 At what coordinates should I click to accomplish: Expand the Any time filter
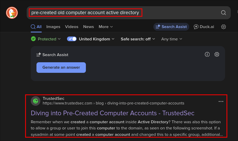pos(172,39)
